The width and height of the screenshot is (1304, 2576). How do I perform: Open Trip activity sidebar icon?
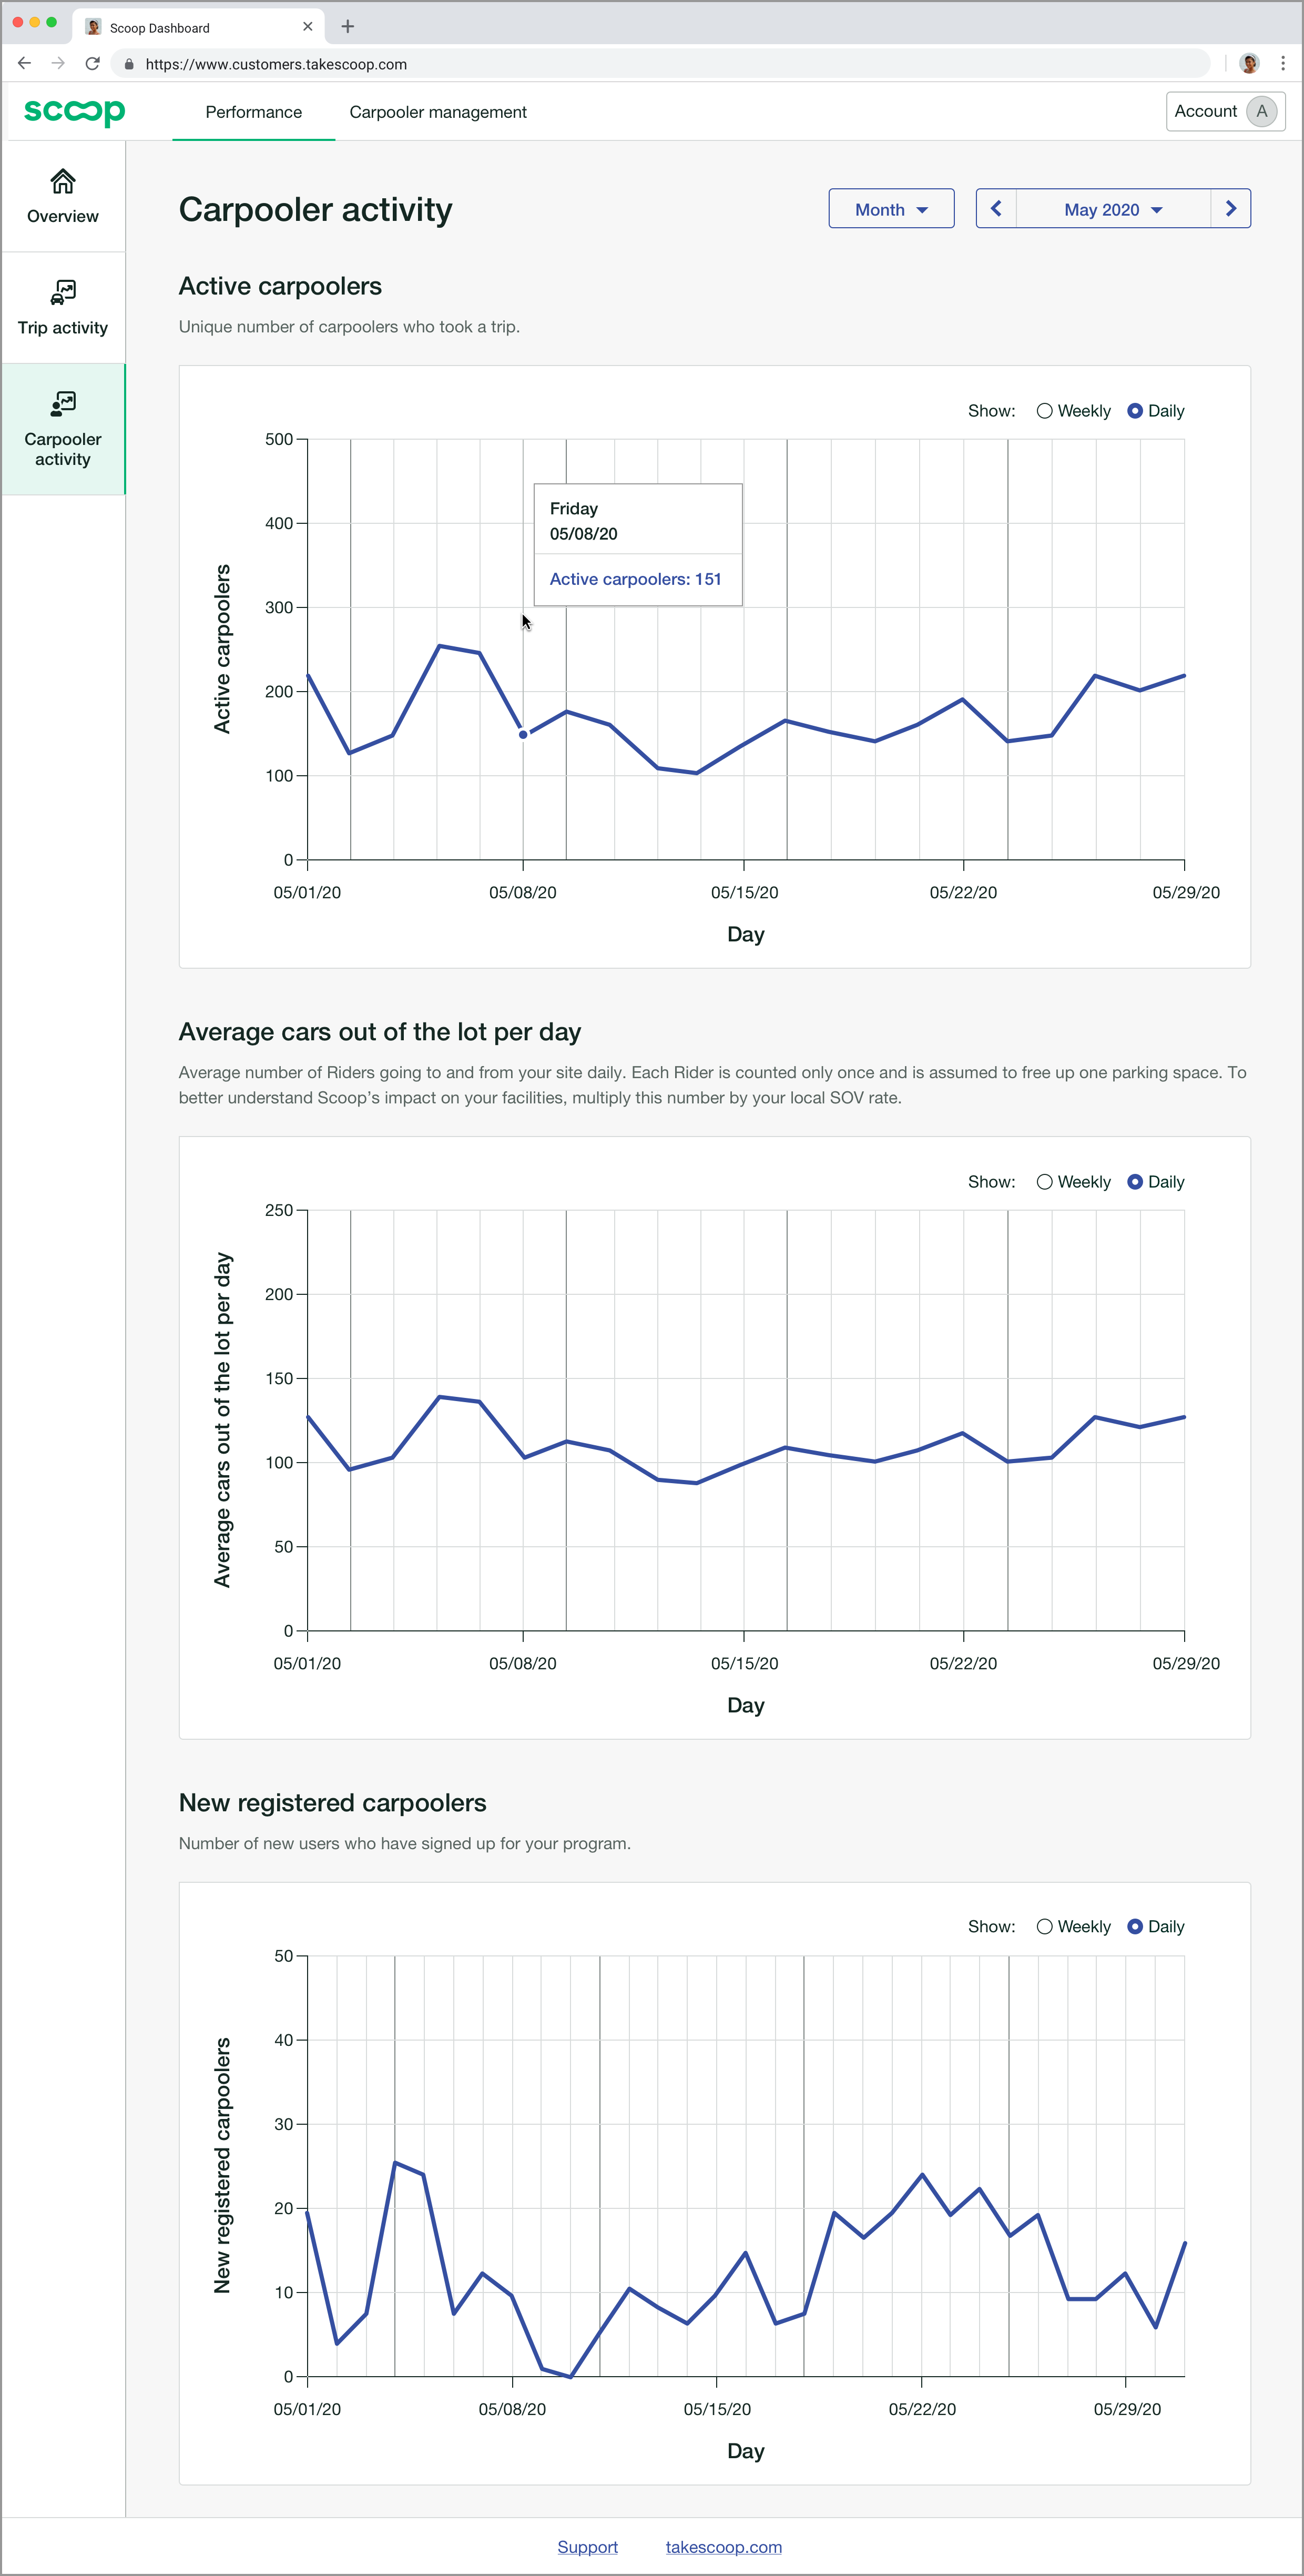pyautogui.click(x=62, y=293)
